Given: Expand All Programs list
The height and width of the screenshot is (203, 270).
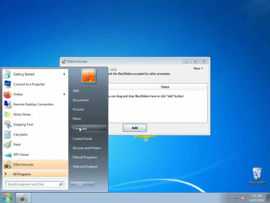Looking at the screenshot, I should (35, 174).
